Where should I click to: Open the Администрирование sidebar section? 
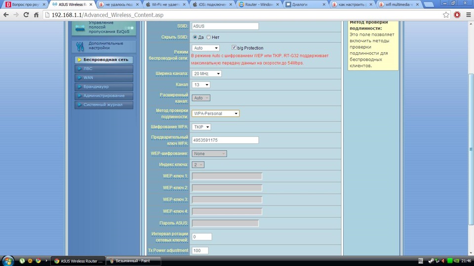104,96
